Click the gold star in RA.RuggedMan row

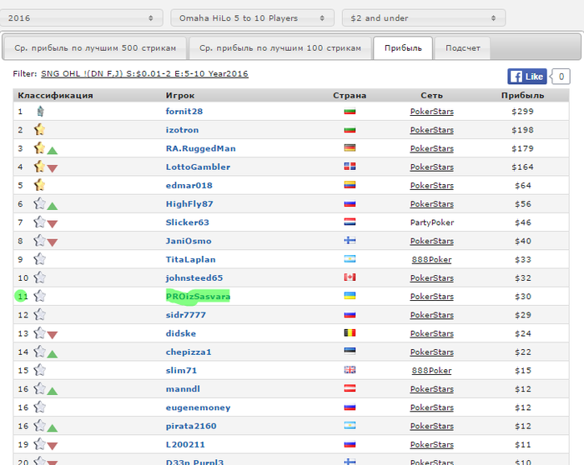pyautogui.click(x=39, y=147)
